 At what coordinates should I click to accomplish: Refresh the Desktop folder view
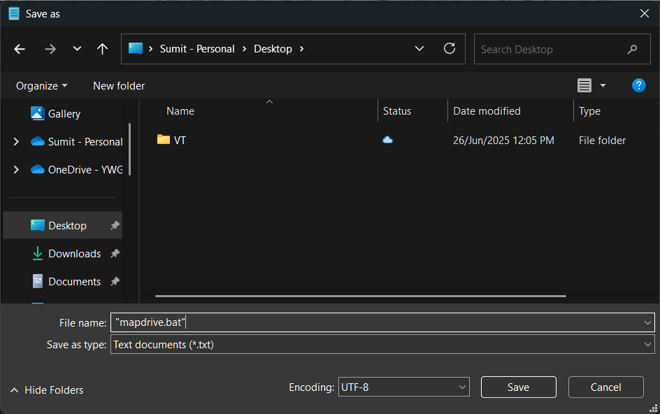pos(450,49)
